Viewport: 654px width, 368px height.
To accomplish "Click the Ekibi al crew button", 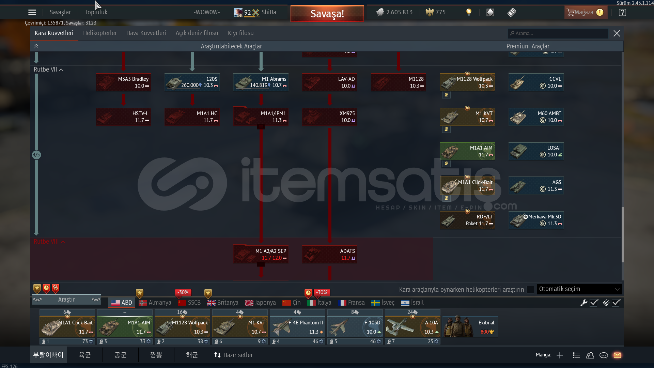I will coord(470,327).
